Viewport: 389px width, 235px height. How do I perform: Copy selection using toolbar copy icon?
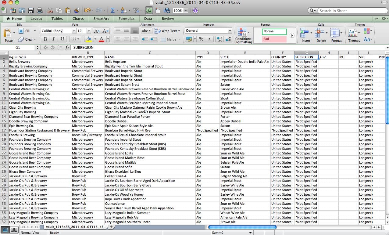(59, 10)
